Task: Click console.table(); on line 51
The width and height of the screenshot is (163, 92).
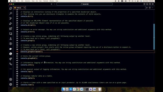Action: click(28, 78)
